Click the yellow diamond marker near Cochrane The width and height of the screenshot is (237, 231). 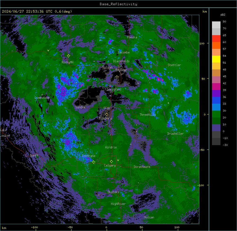(93, 162)
